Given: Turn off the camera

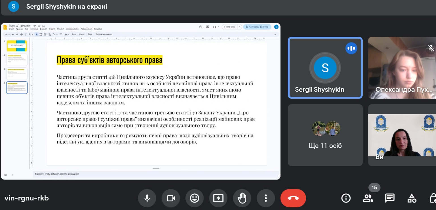Looking at the screenshot, I should (x=171, y=198).
